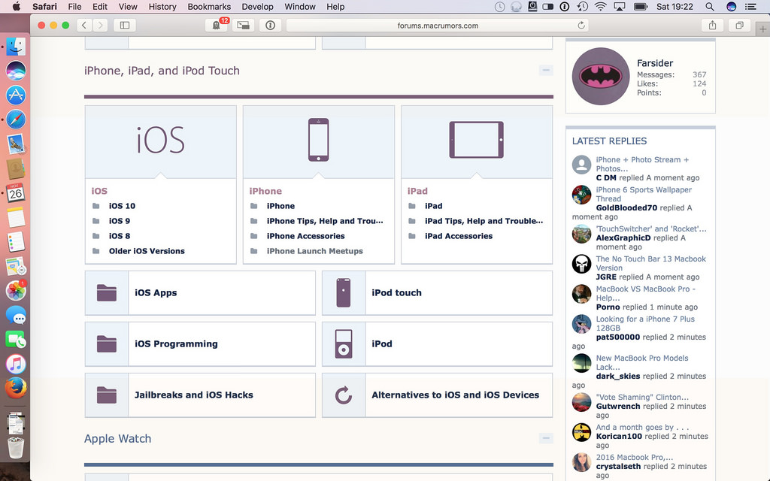Open 'Looking for a iPhone 7 Plus 128GB' thread
This screenshot has width=770, height=481.
pos(645,323)
